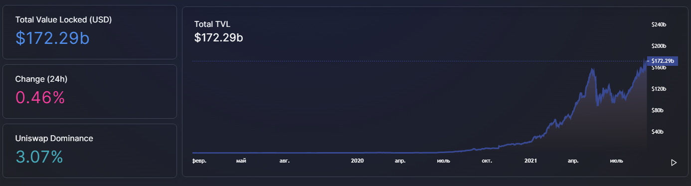Click the окт. label on time axis
This screenshot has width=691, height=186.
point(487,161)
